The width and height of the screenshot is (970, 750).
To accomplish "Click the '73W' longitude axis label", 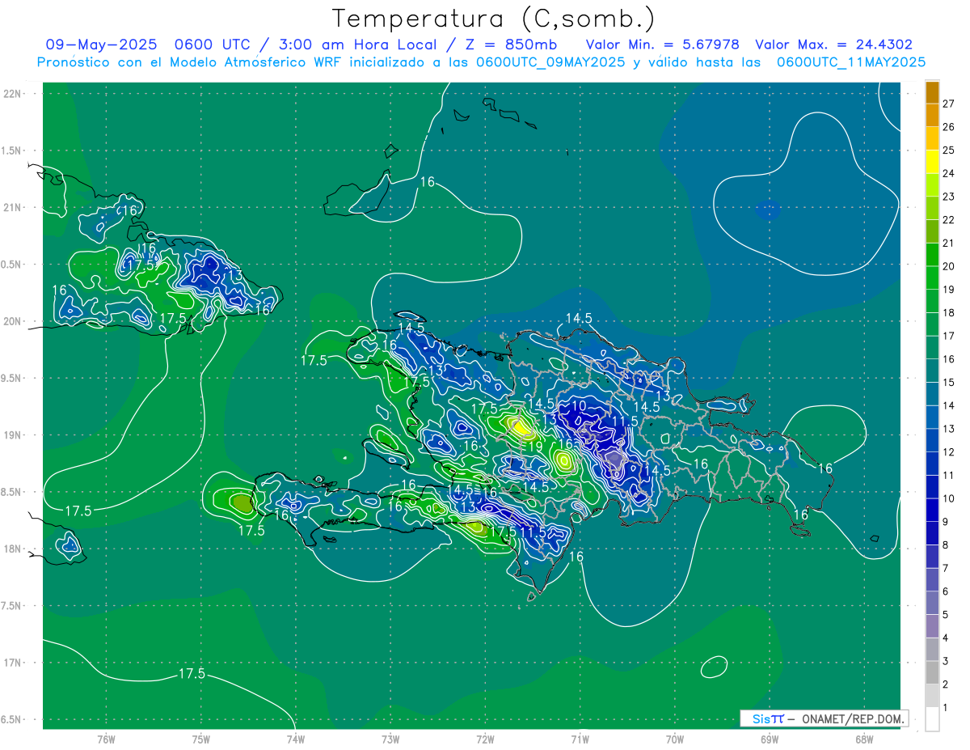I will (390, 739).
